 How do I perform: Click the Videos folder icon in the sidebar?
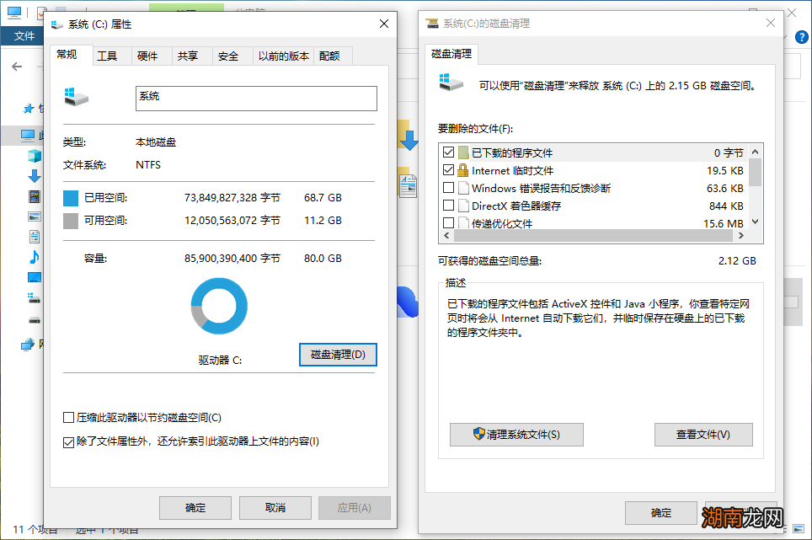(34, 195)
